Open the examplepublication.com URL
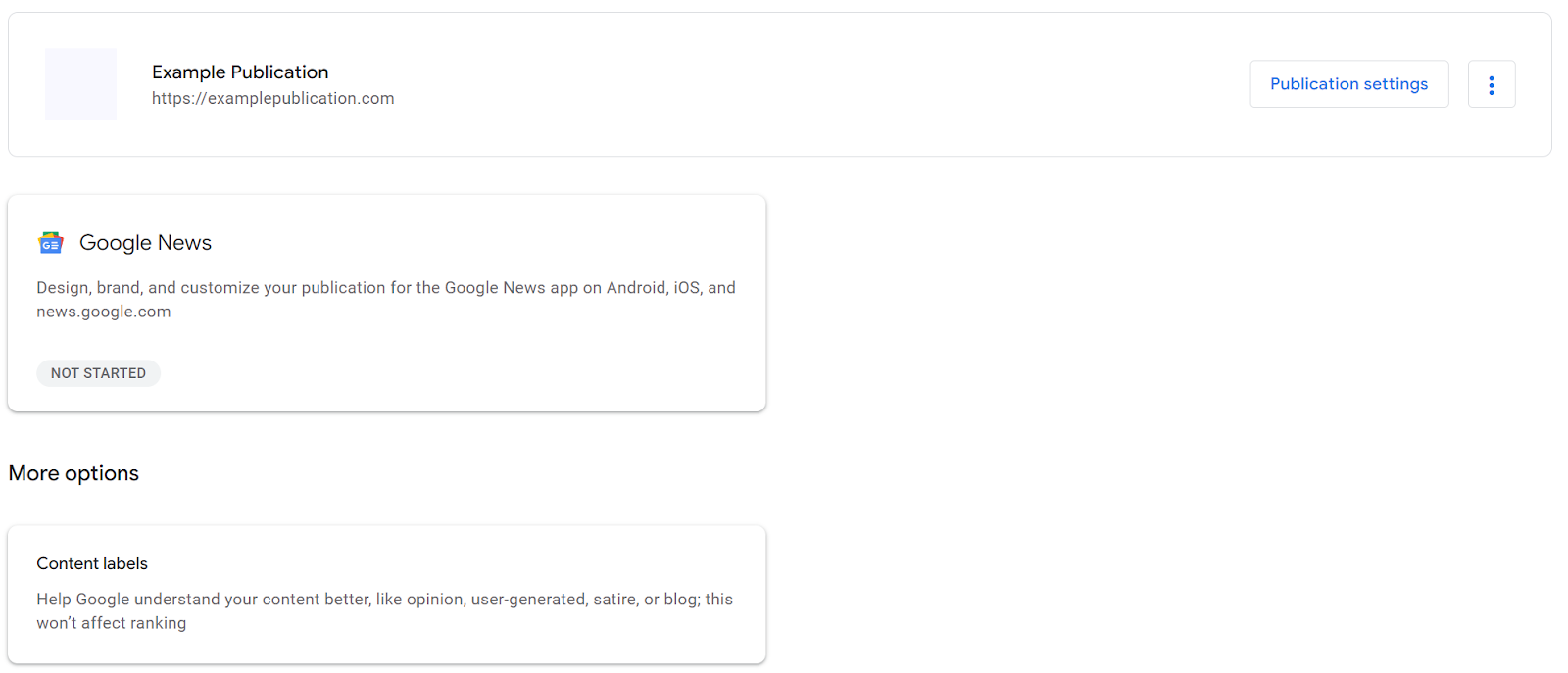 click(272, 98)
